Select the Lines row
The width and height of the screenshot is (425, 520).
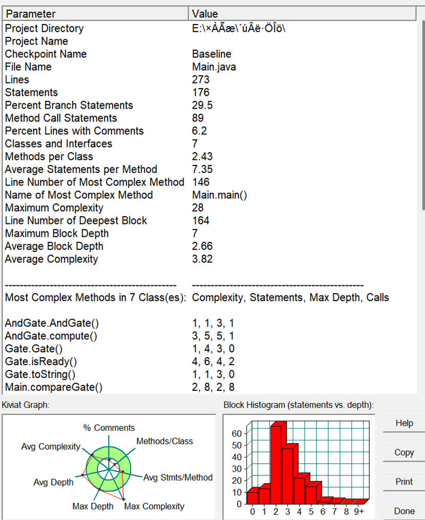pos(209,79)
